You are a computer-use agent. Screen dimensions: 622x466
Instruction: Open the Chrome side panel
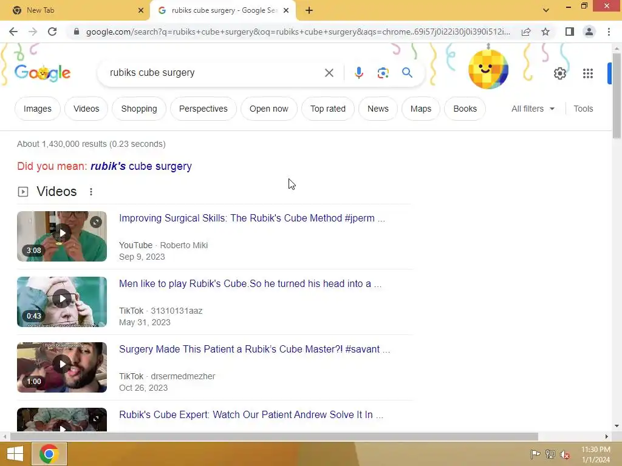(x=570, y=32)
